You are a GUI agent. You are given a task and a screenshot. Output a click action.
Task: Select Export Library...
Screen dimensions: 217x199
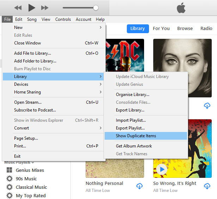[x=146, y=110]
